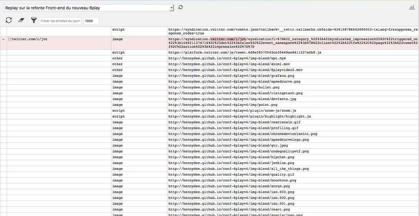419x216 pixels.
Task: Toggle the funnel filter icon
Action: (34, 21)
